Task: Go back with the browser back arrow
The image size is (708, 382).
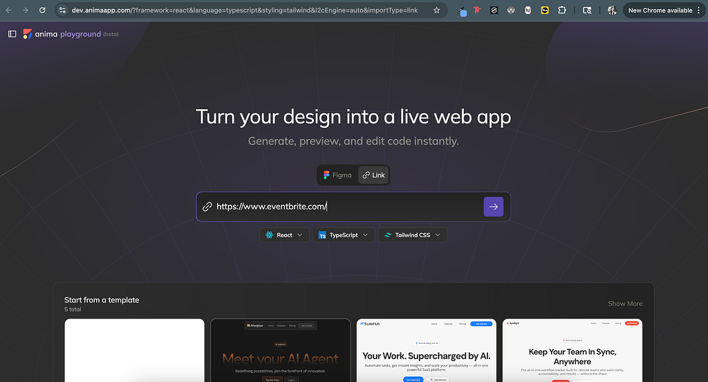Action: click(8, 10)
